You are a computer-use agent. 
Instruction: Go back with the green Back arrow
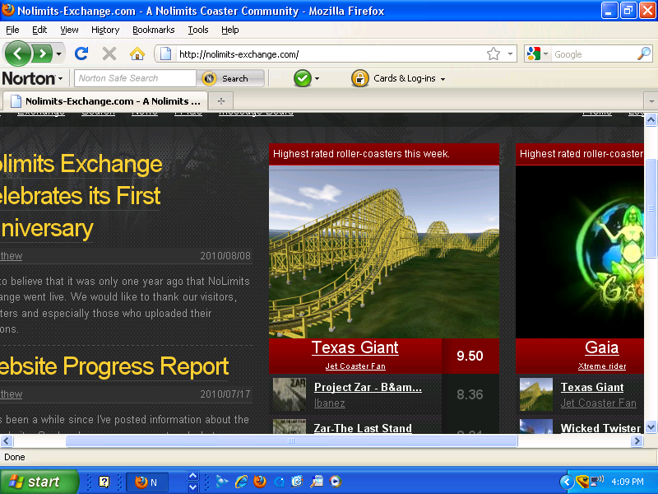click(17, 54)
